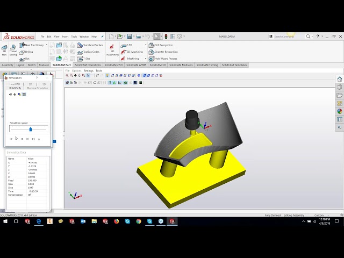This screenshot has width=344, height=258.
Task: Toggle the select arrow tool in main toolbar
Action: (x=156, y=37)
